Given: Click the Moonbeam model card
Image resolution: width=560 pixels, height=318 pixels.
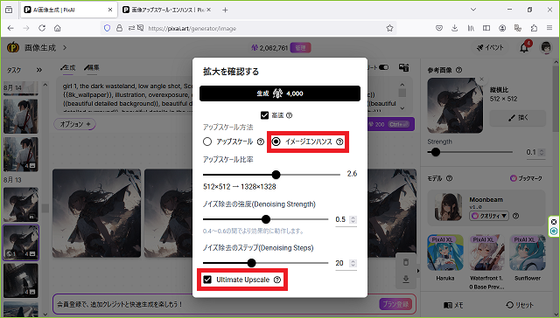Looking at the screenshot, I should pyautogui.click(x=486, y=208).
